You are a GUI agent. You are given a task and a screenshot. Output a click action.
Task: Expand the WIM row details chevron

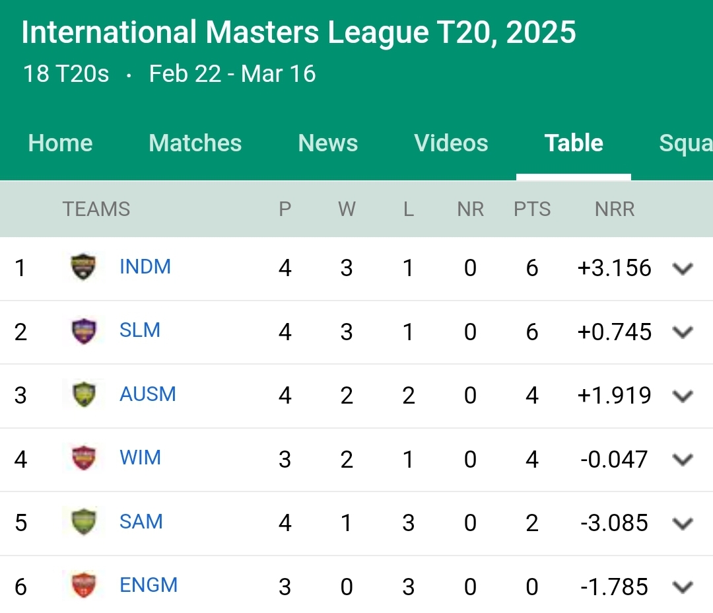tap(683, 460)
